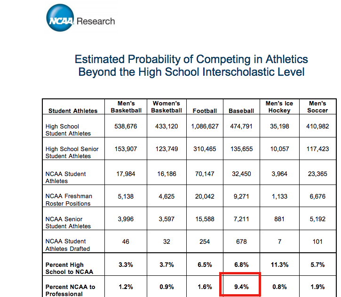The width and height of the screenshot is (341, 297).
Task: Click the NCAA Student Athletes Drafted row label
Action: [x=68, y=245]
